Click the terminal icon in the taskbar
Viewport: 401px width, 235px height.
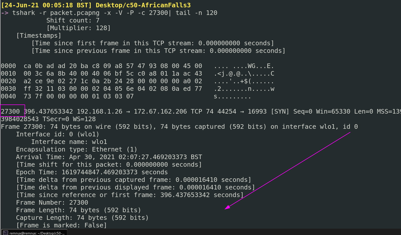(6, 233)
